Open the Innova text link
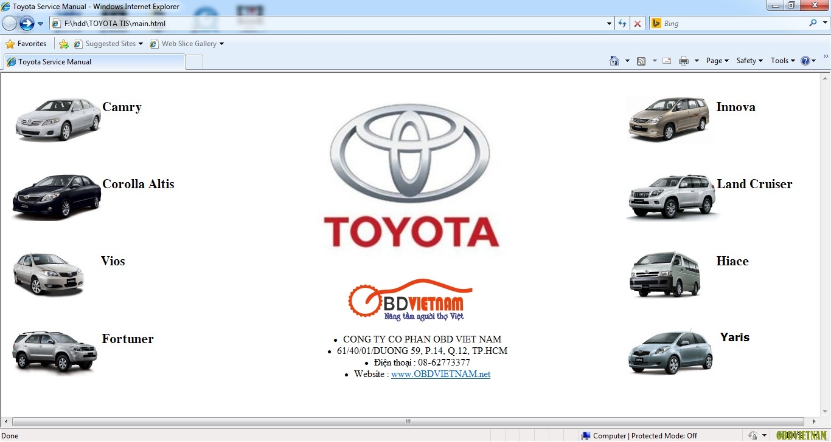831x442 pixels. click(x=735, y=107)
